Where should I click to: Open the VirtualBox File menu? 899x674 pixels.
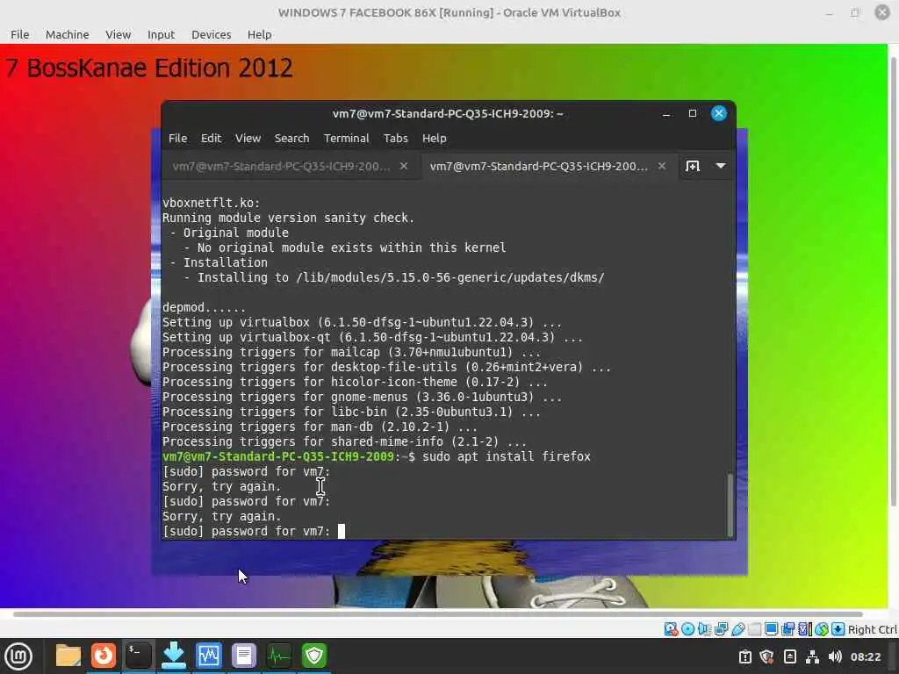click(19, 34)
